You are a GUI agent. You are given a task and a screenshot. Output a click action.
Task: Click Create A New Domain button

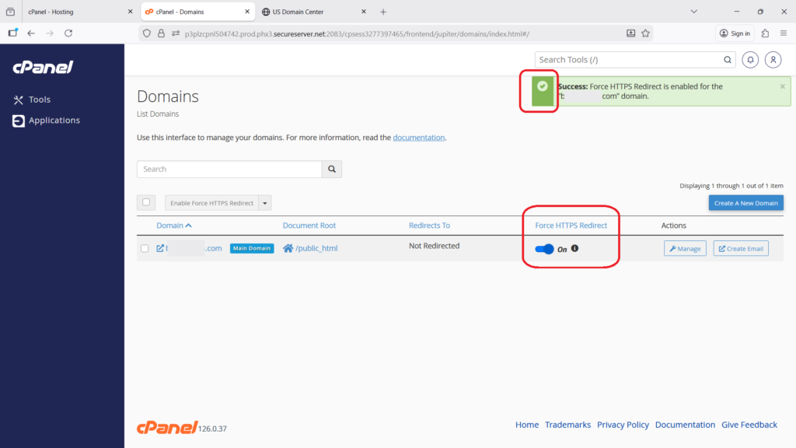click(745, 203)
